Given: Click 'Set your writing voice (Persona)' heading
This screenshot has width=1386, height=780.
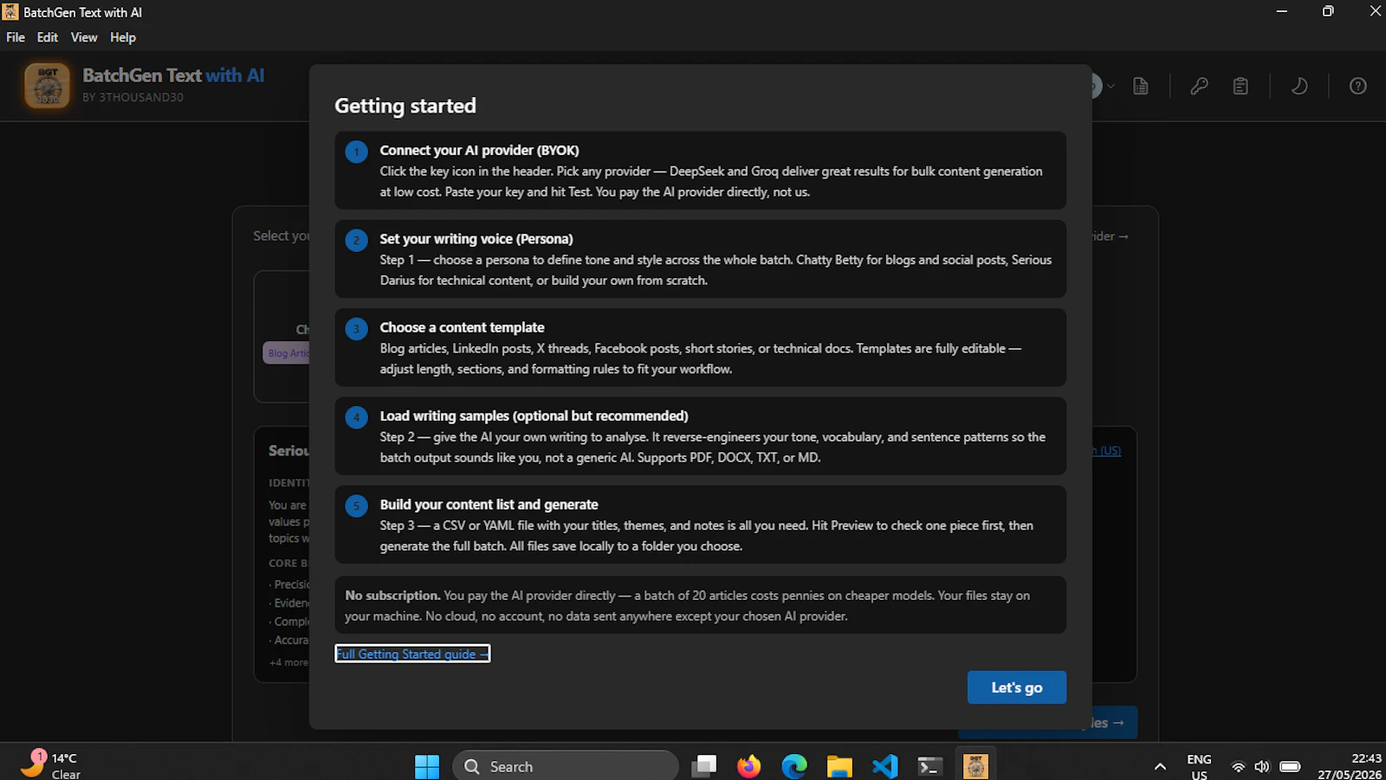Looking at the screenshot, I should click(476, 239).
